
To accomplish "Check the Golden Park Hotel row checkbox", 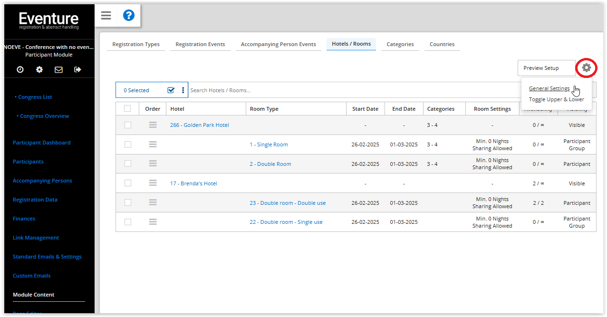I will [127, 125].
